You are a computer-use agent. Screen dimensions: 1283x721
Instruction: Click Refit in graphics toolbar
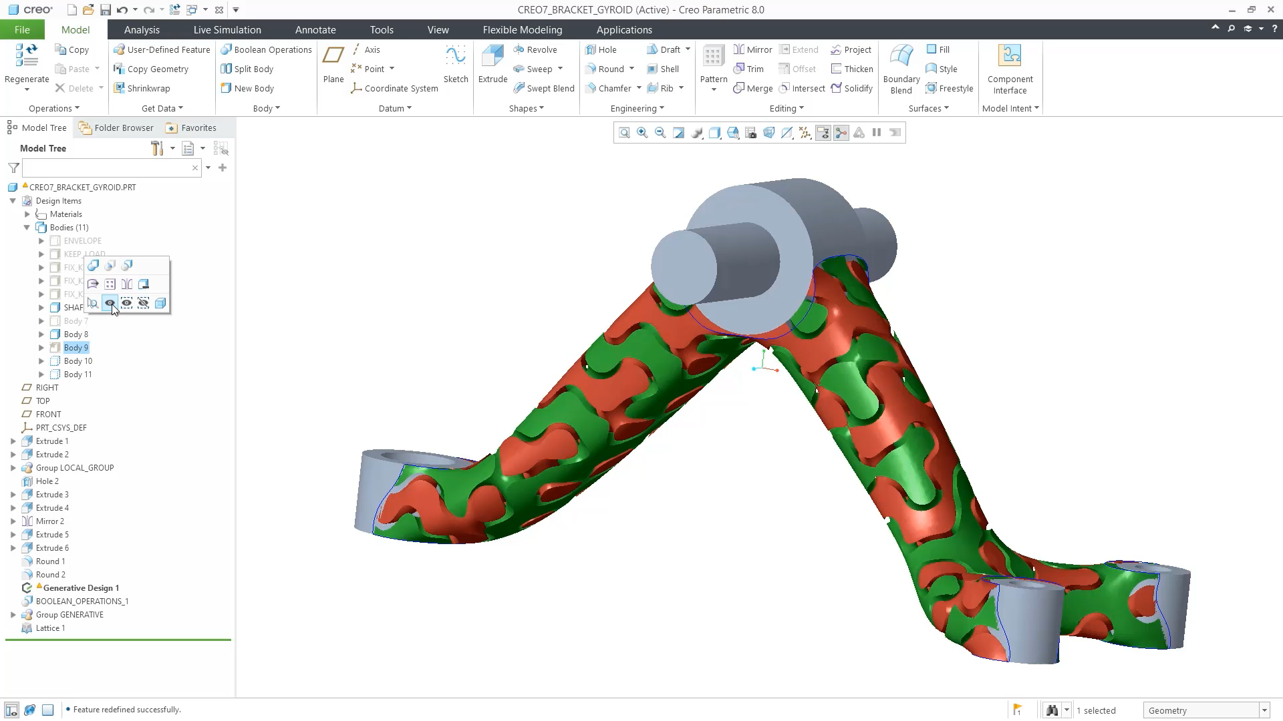624,133
